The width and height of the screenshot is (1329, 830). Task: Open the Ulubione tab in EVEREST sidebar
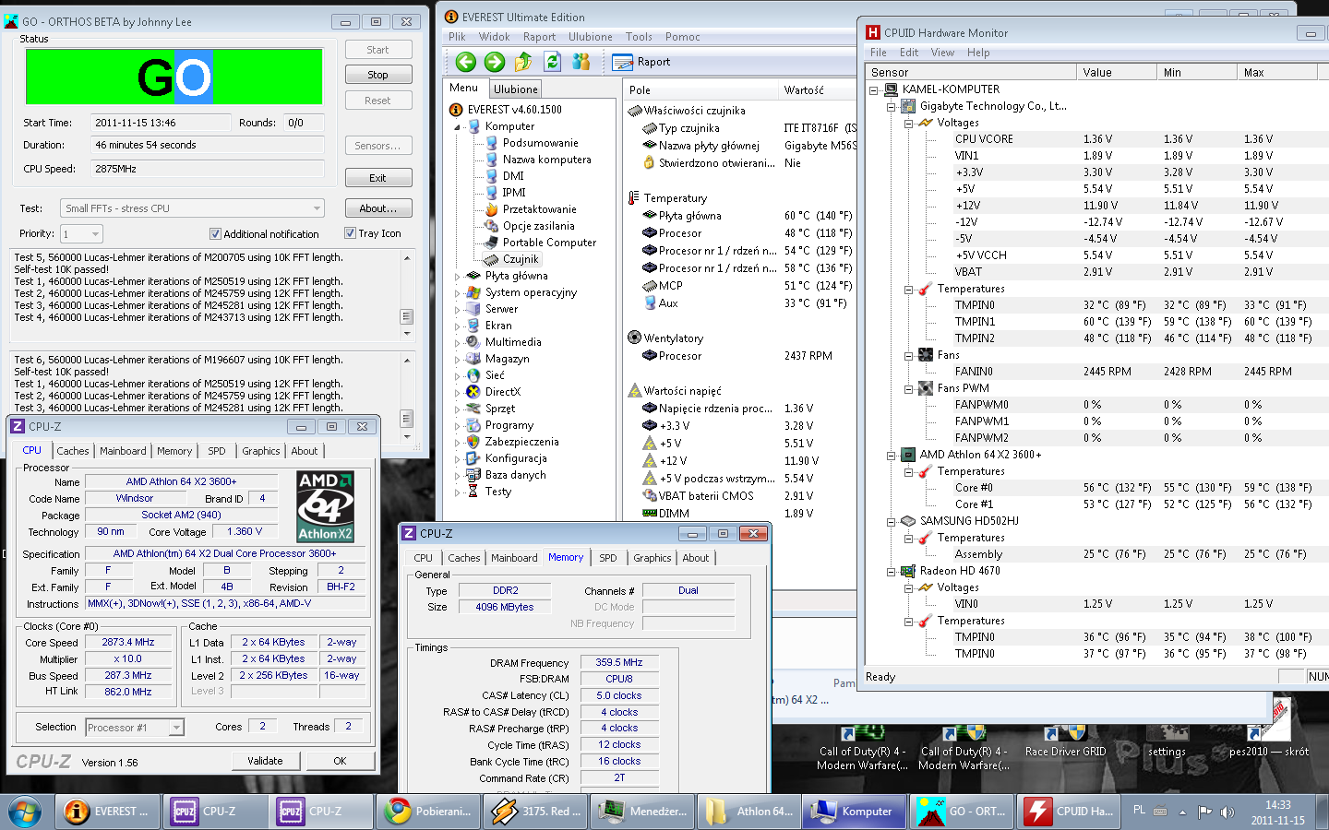[515, 89]
